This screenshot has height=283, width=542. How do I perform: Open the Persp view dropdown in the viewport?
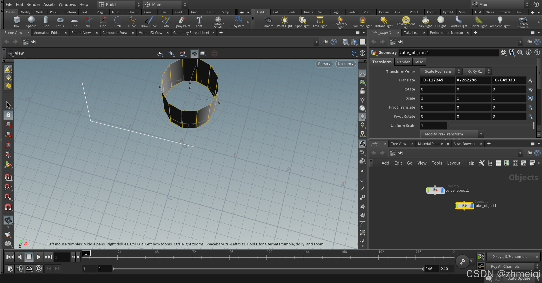click(324, 64)
